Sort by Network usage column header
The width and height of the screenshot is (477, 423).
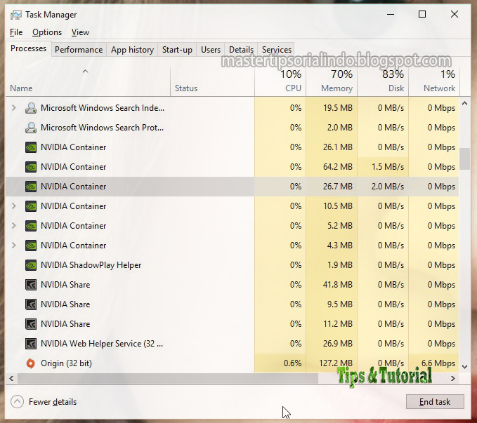click(x=434, y=82)
